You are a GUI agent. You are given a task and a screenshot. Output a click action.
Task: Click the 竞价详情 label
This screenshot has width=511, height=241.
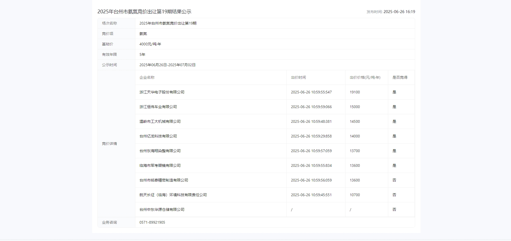109,144
